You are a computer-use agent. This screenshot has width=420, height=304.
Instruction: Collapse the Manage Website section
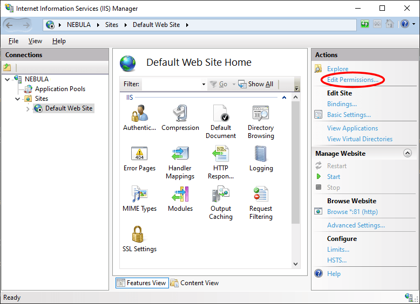(x=408, y=153)
